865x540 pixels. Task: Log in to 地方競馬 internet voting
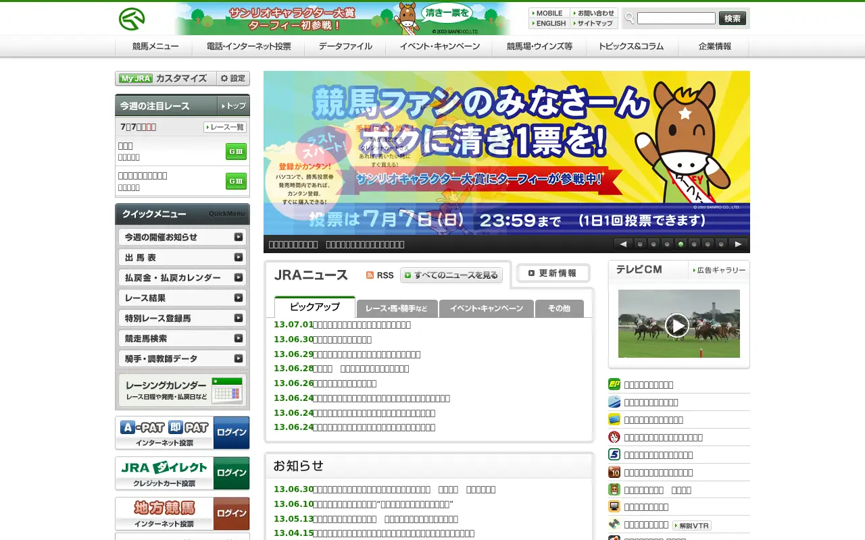[x=231, y=514]
